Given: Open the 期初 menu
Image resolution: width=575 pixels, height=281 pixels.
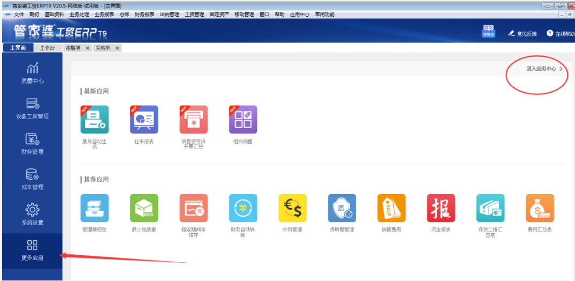Looking at the screenshot, I should tap(34, 14).
